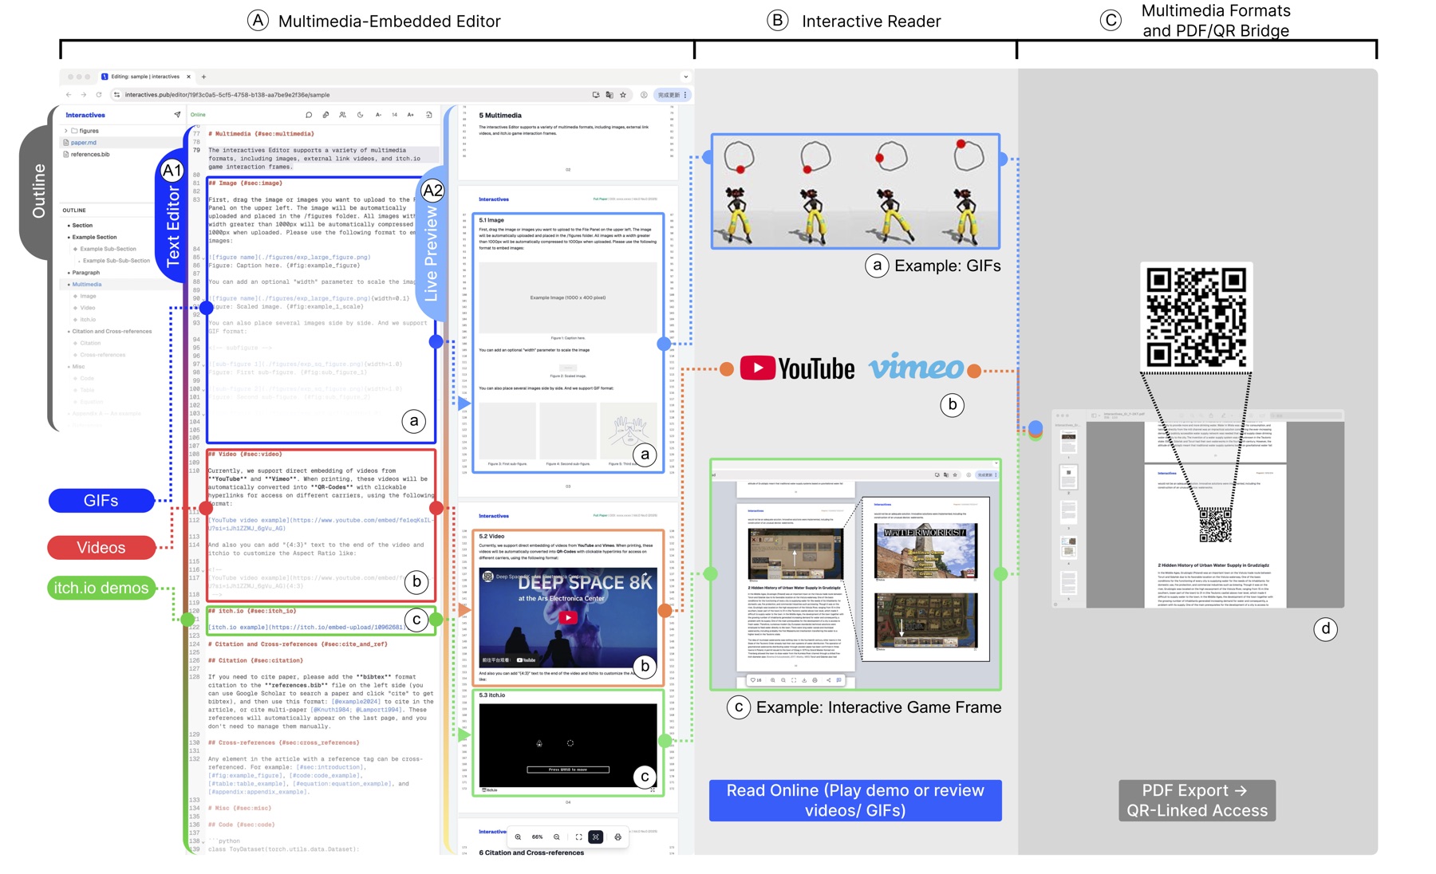Click the 5 Multimedia heading in preview
The image size is (1436, 874).
click(x=500, y=116)
